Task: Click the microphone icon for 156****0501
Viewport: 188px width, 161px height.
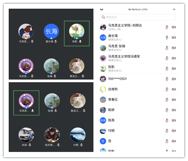Action: [x=167, y=79]
